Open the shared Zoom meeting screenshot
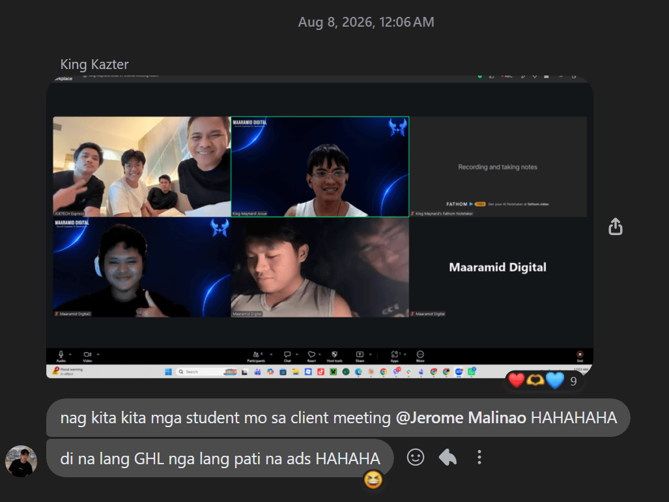 pyautogui.click(x=320, y=227)
